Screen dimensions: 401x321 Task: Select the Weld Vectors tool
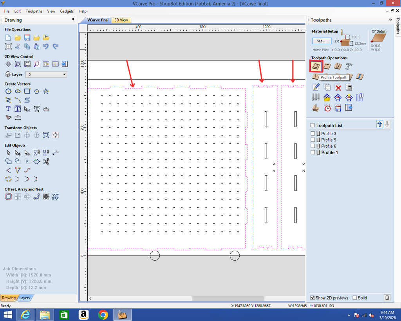[8, 161]
